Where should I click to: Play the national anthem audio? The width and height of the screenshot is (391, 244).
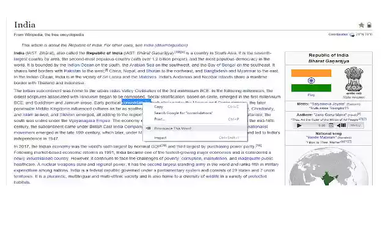299,126
